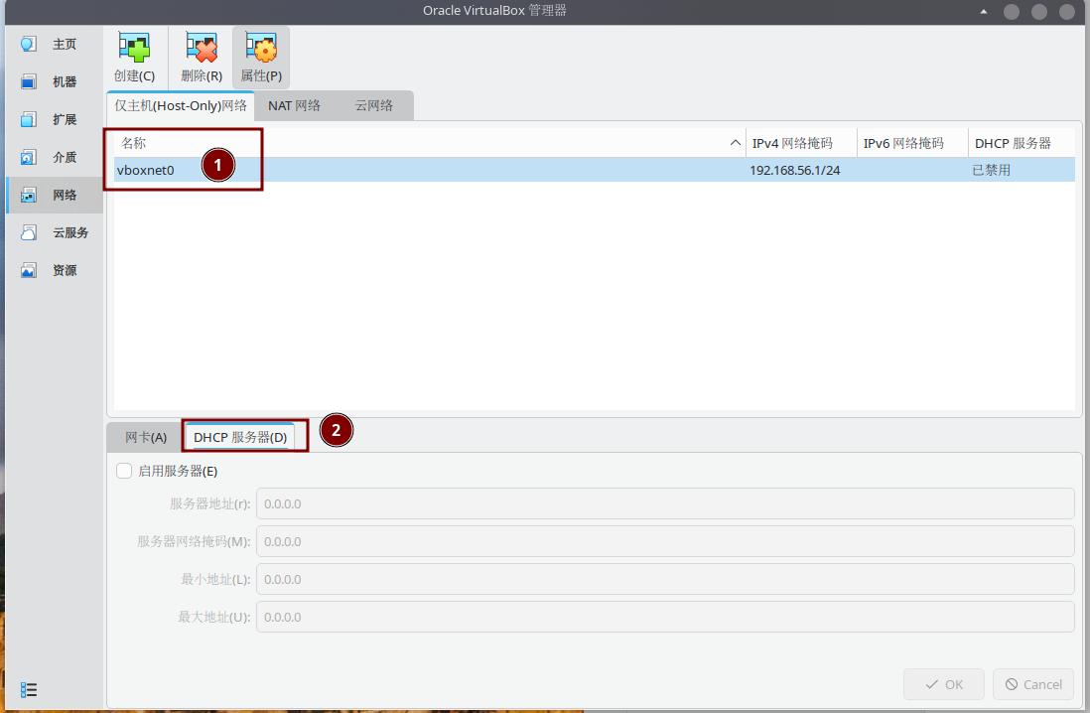1090x713 pixels.
Task: Click the 192.168.56.1/24 cell
Action: click(x=794, y=170)
